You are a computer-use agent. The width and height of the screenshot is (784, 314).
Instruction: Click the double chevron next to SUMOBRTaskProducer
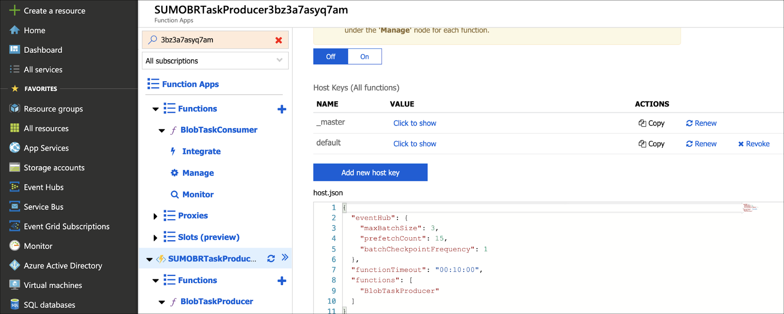click(x=285, y=258)
